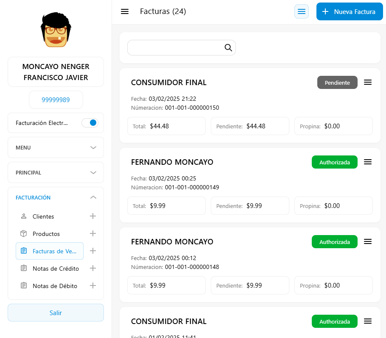Expand the MENU section

coord(56,148)
